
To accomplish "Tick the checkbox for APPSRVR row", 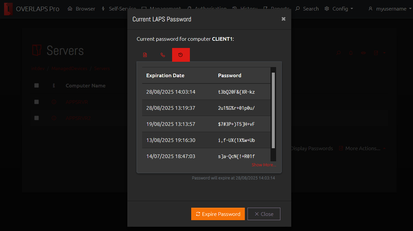I will coord(37,102).
